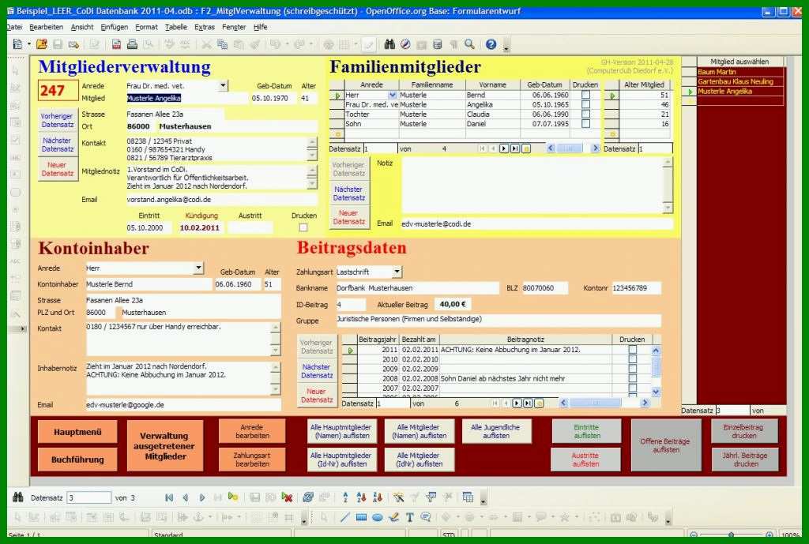Click scroll down arrow of Beitragsdaten table
809x544 pixels.
656,392
